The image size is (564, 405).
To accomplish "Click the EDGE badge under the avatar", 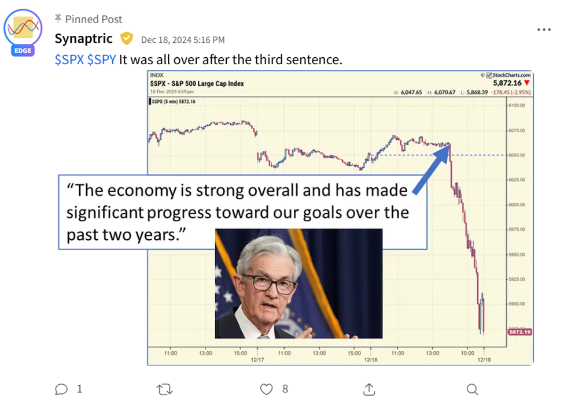I will coord(23,51).
